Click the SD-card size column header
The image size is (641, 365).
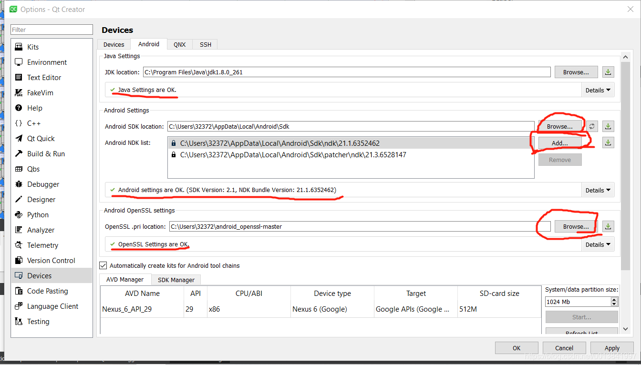[x=499, y=294]
